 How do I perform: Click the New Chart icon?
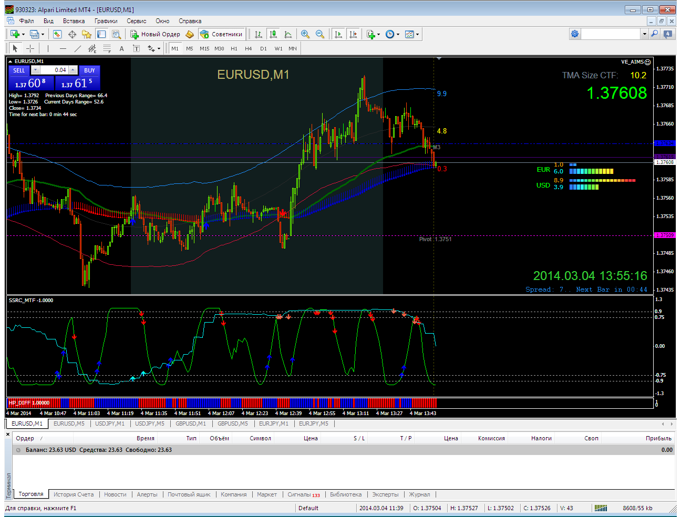[x=15, y=34]
